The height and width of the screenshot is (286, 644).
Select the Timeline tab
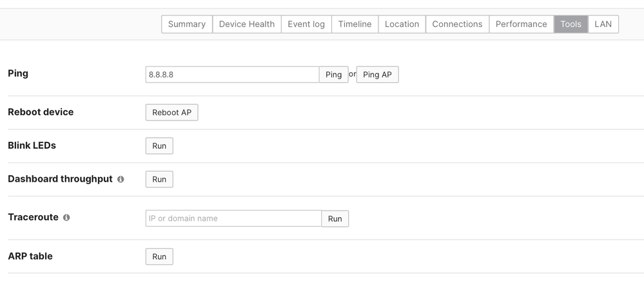tap(355, 24)
